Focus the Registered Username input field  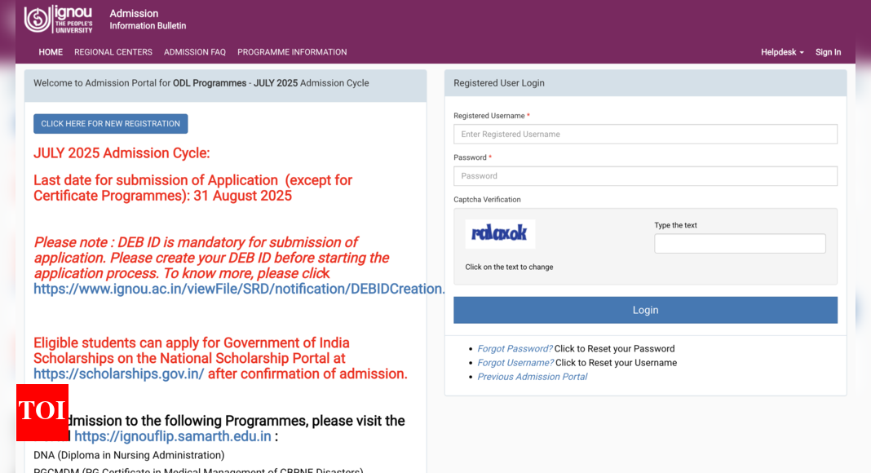(x=645, y=135)
